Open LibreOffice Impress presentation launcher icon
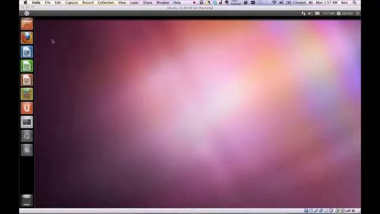Screen dimensions: 380x214 (x=27, y=80)
